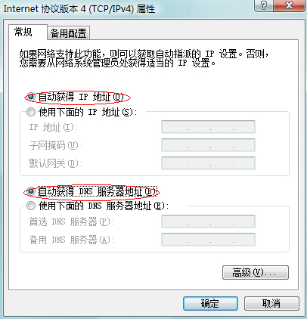Screen dimensions: 307x319
Task: Click the 子网掩码 input field
Action: tap(208, 145)
